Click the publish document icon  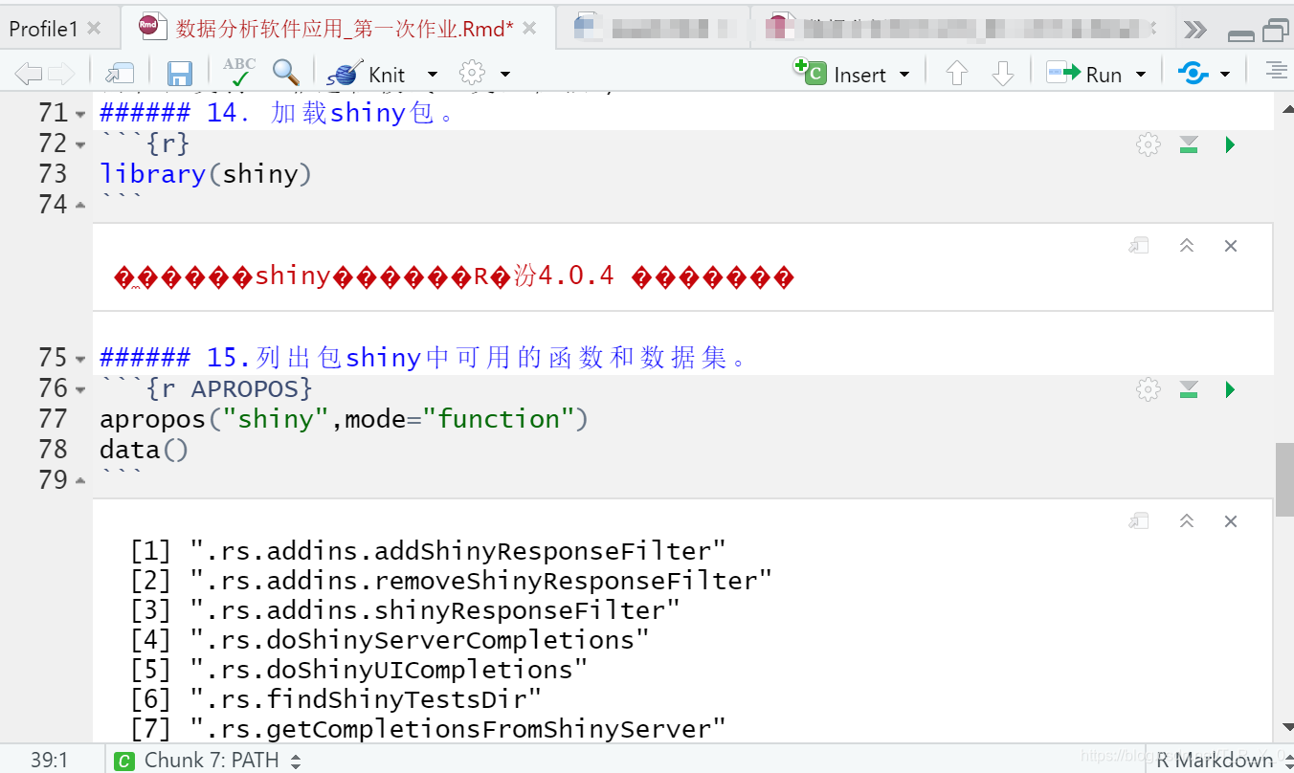coord(1193,74)
